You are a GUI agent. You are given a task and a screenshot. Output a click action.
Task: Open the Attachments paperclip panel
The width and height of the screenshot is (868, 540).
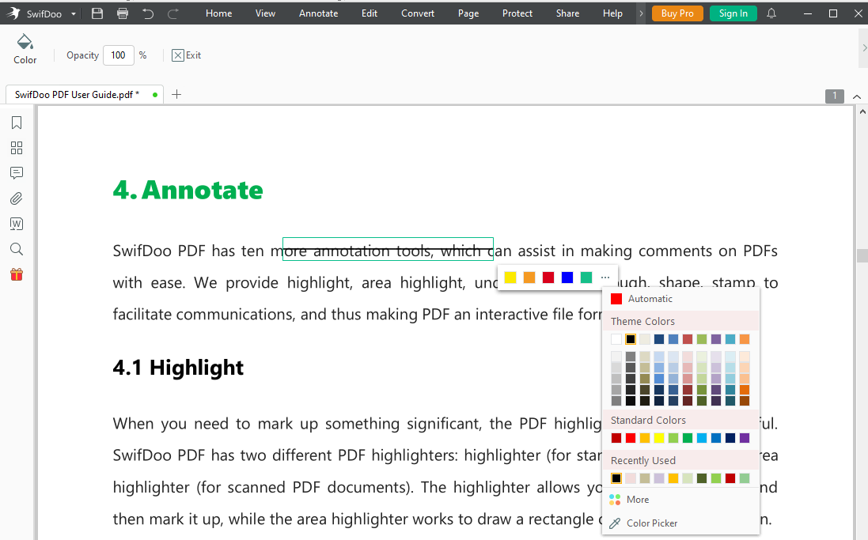[x=17, y=198]
